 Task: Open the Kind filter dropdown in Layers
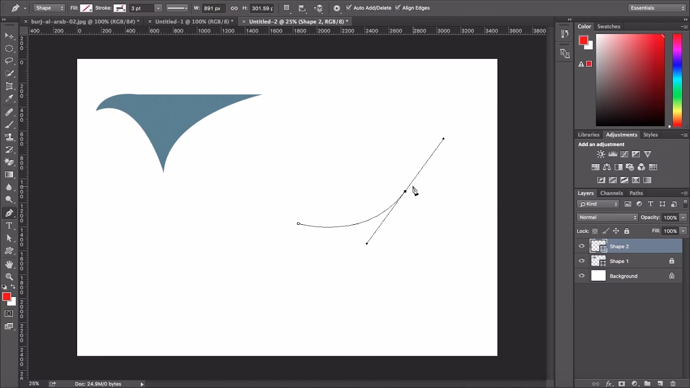[x=598, y=204]
